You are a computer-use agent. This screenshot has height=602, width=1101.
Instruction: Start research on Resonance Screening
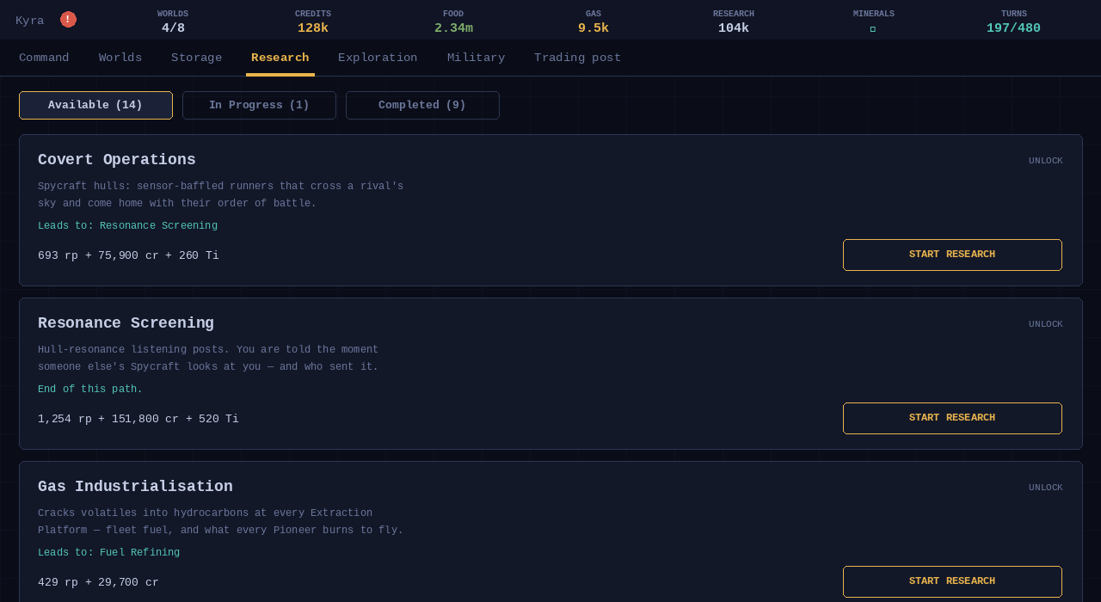pos(952,418)
